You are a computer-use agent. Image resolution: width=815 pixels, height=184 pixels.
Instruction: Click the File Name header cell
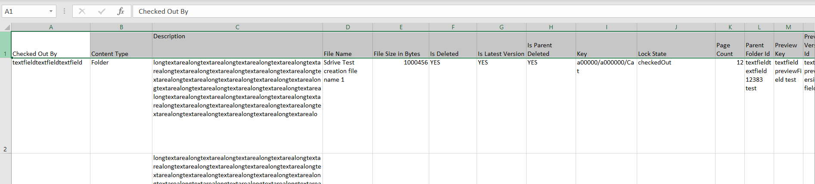[347, 45]
